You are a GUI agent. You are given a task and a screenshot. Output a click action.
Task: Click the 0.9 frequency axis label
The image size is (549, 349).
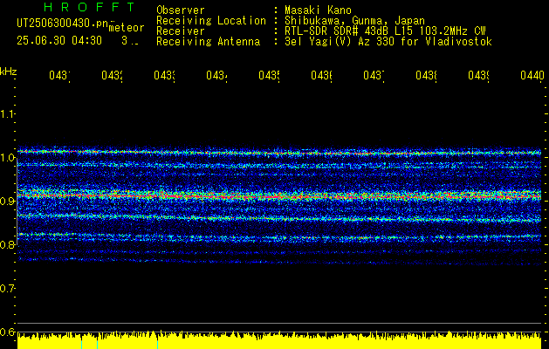[7, 202]
